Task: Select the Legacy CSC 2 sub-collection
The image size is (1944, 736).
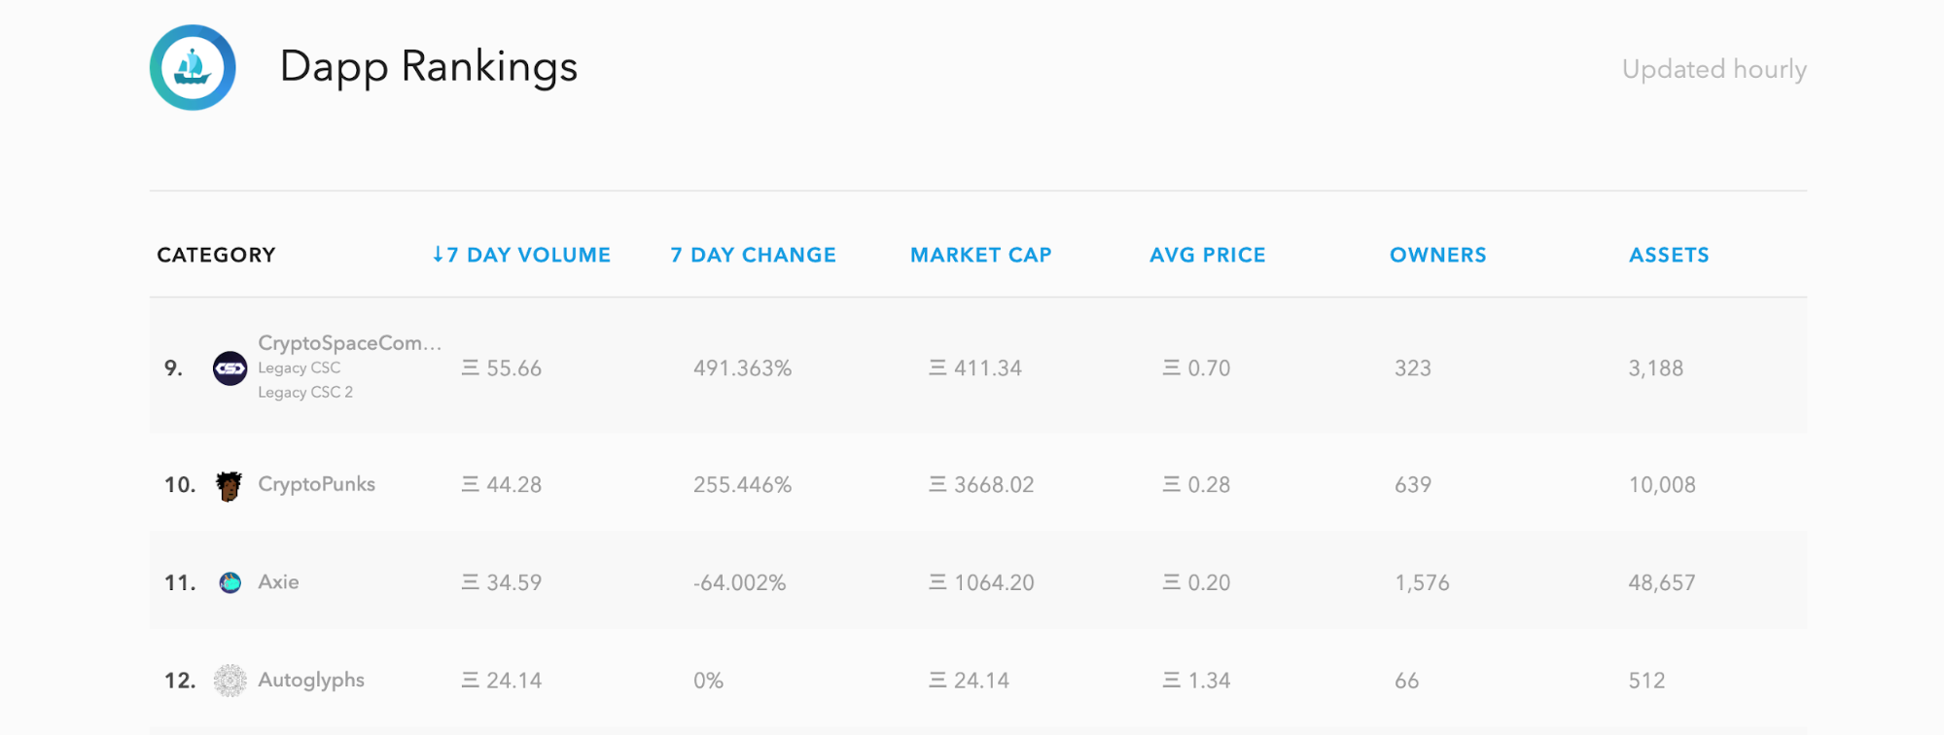Action: click(x=305, y=393)
